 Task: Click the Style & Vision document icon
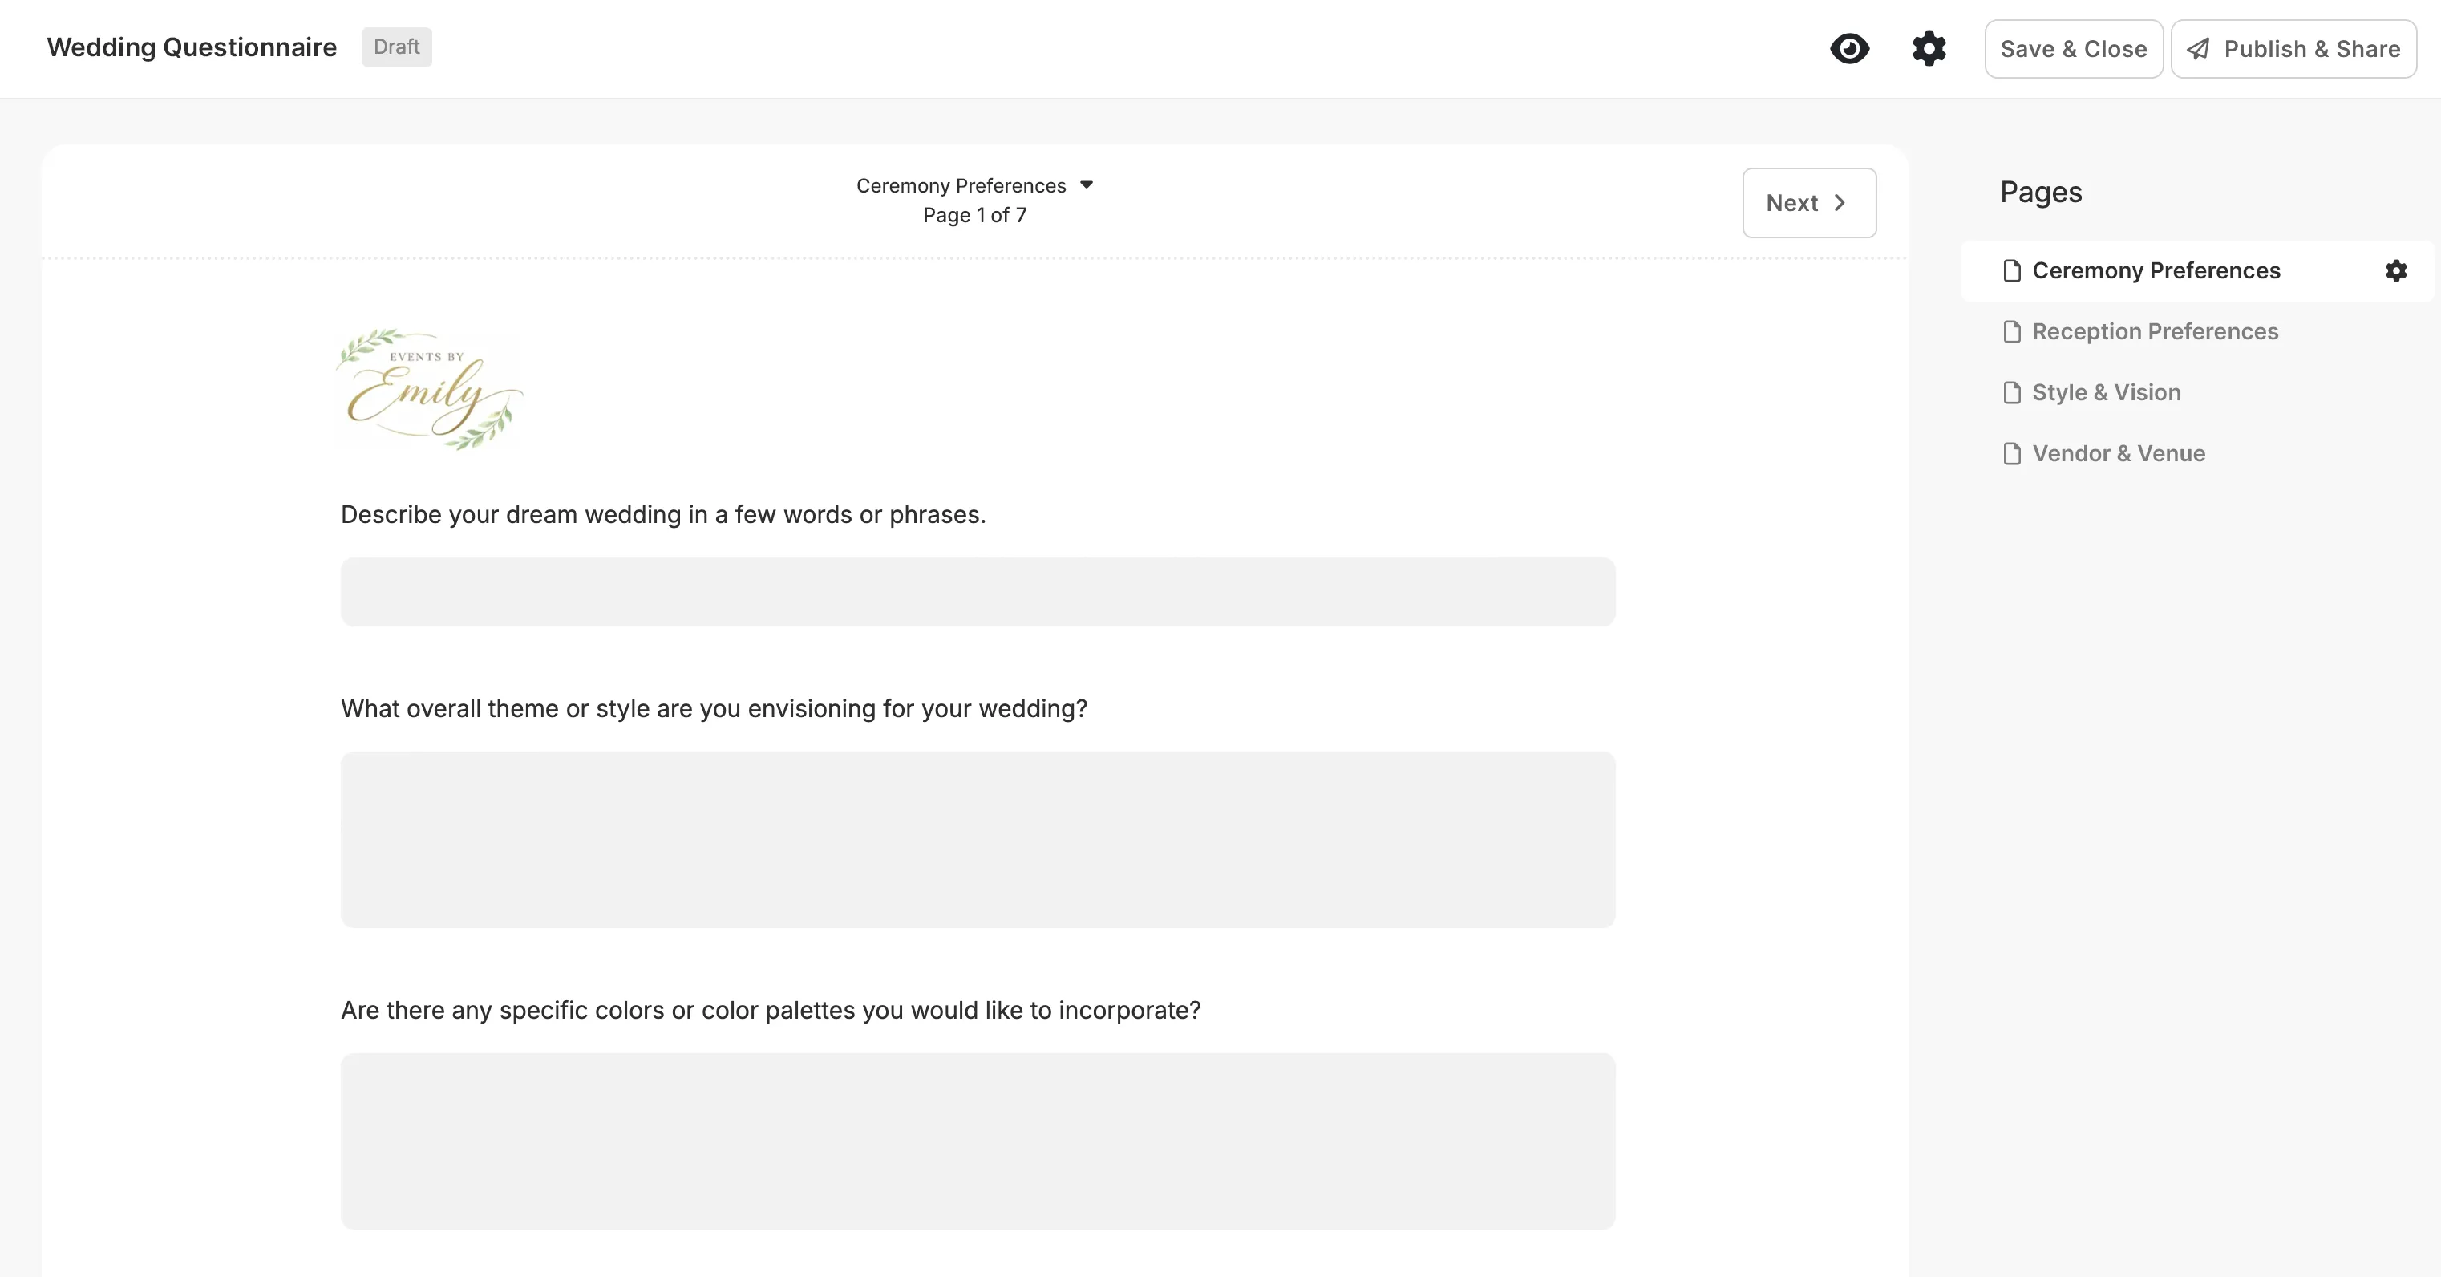coord(2012,392)
